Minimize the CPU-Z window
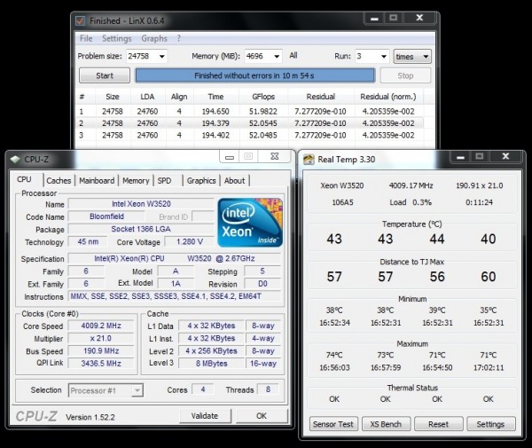 (230, 156)
